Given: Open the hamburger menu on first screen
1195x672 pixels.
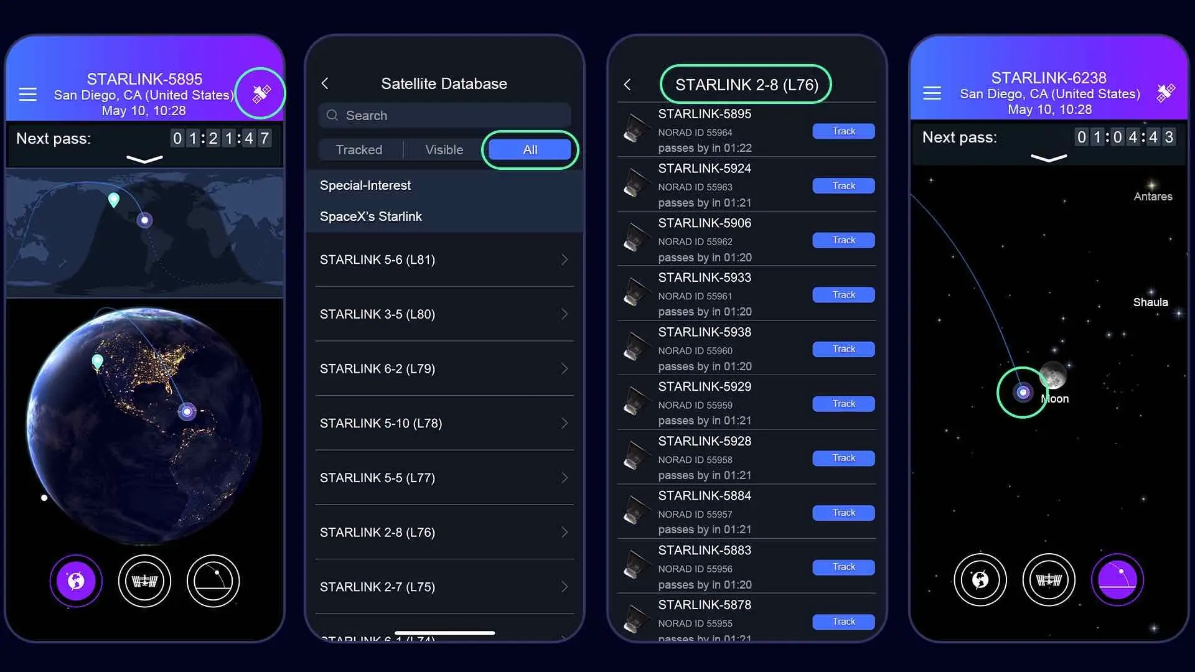Looking at the screenshot, I should click(27, 95).
